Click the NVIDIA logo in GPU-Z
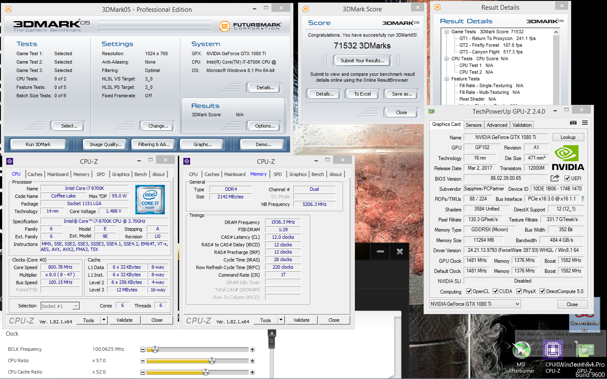607x379 pixels. click(x=568, y=158)
